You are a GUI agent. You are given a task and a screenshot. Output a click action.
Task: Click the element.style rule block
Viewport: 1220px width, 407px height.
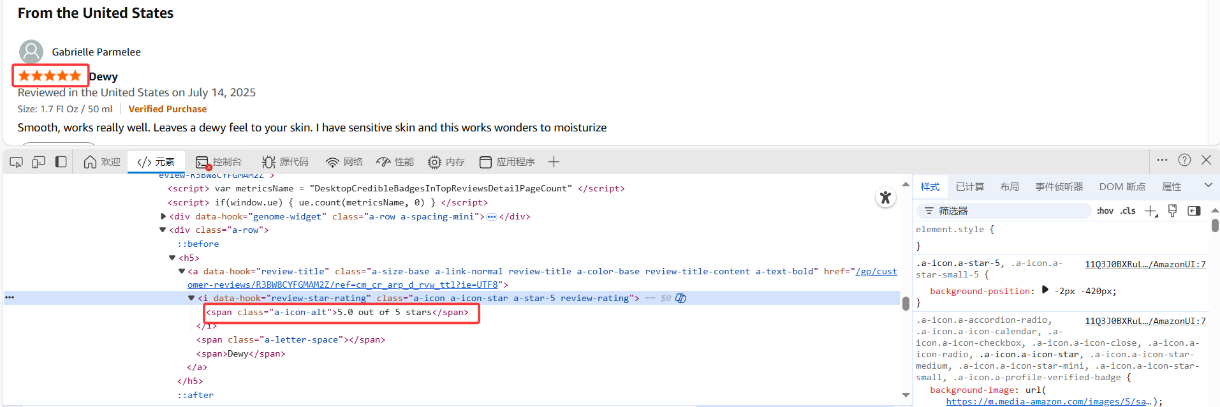point(1062,237)
